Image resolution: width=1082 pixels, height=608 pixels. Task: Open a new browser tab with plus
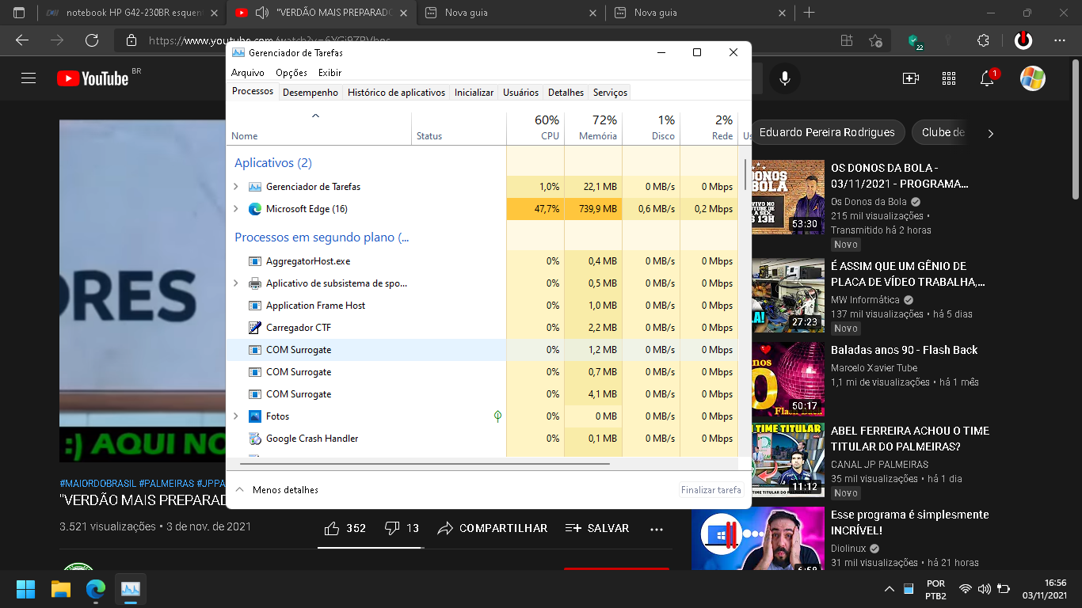click(809, 13)
